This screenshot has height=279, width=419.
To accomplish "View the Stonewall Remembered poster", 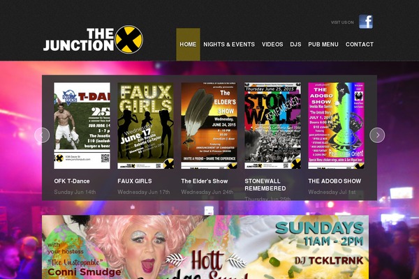I will point(272,126).
